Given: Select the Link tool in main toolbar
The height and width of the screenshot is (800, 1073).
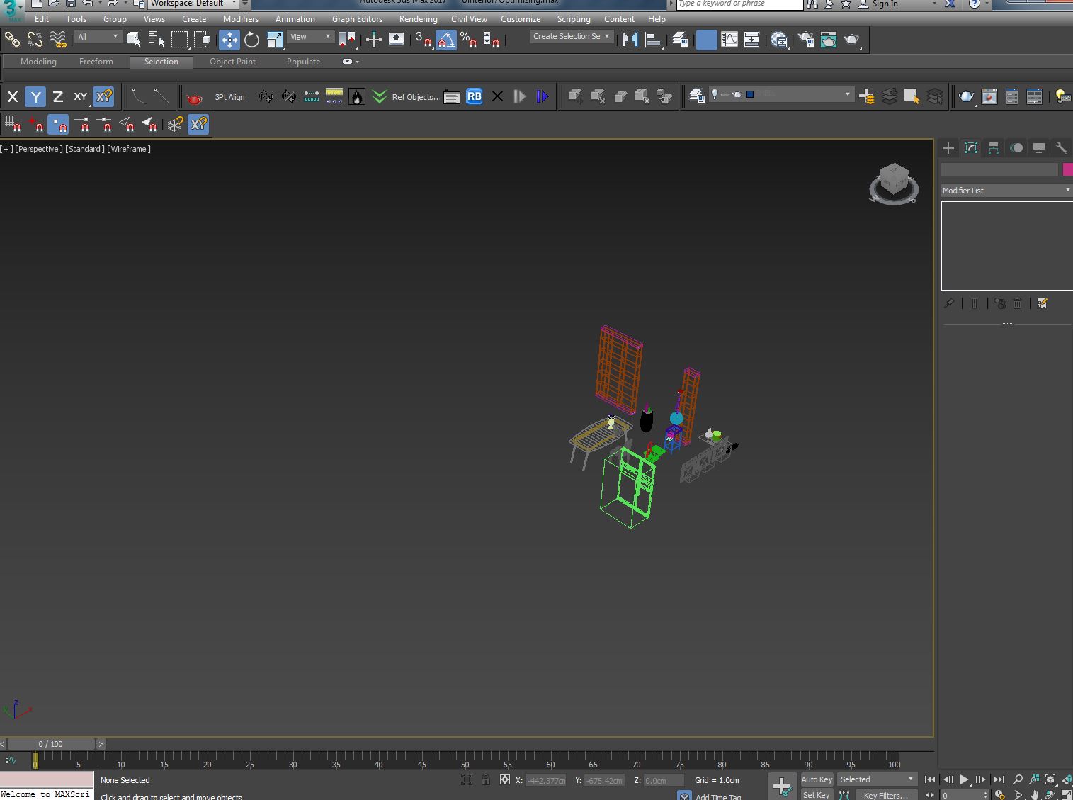Looking at the screenshot, I should click(x=12, y=39).
